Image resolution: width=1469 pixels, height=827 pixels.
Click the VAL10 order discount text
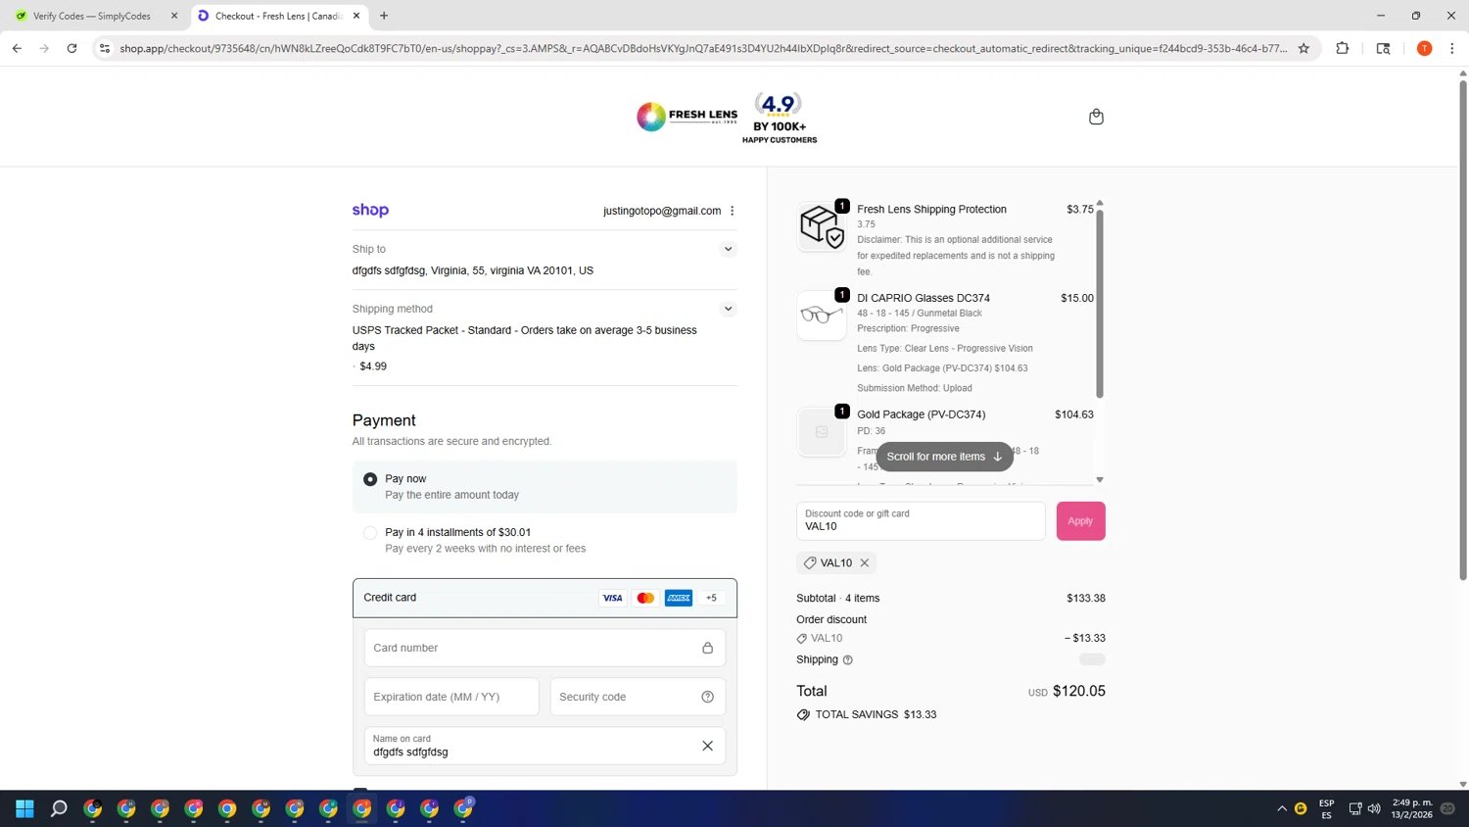827,638
